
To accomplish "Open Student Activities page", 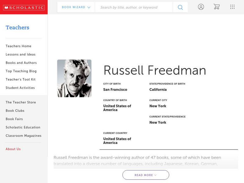I will [20, 88].
